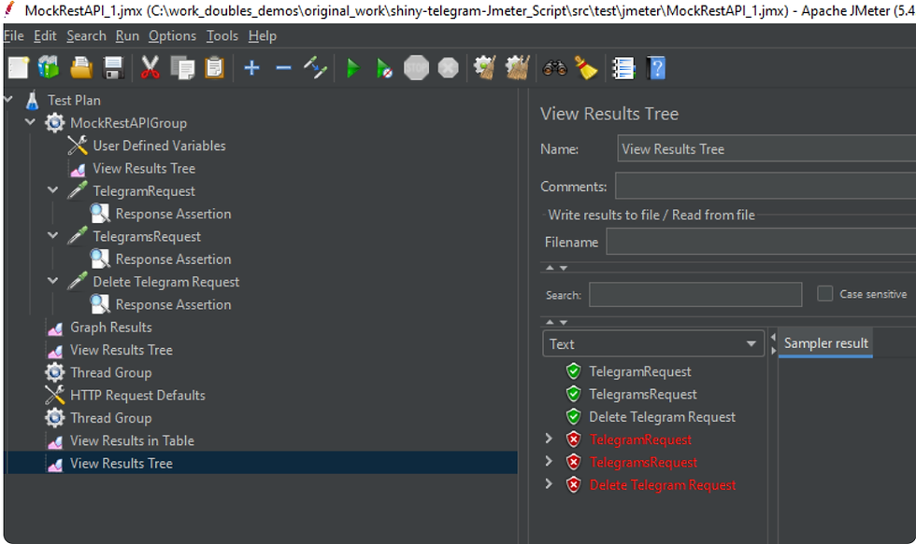Select Response Assertion under TelegramsRequest

(x=173, y=259)
